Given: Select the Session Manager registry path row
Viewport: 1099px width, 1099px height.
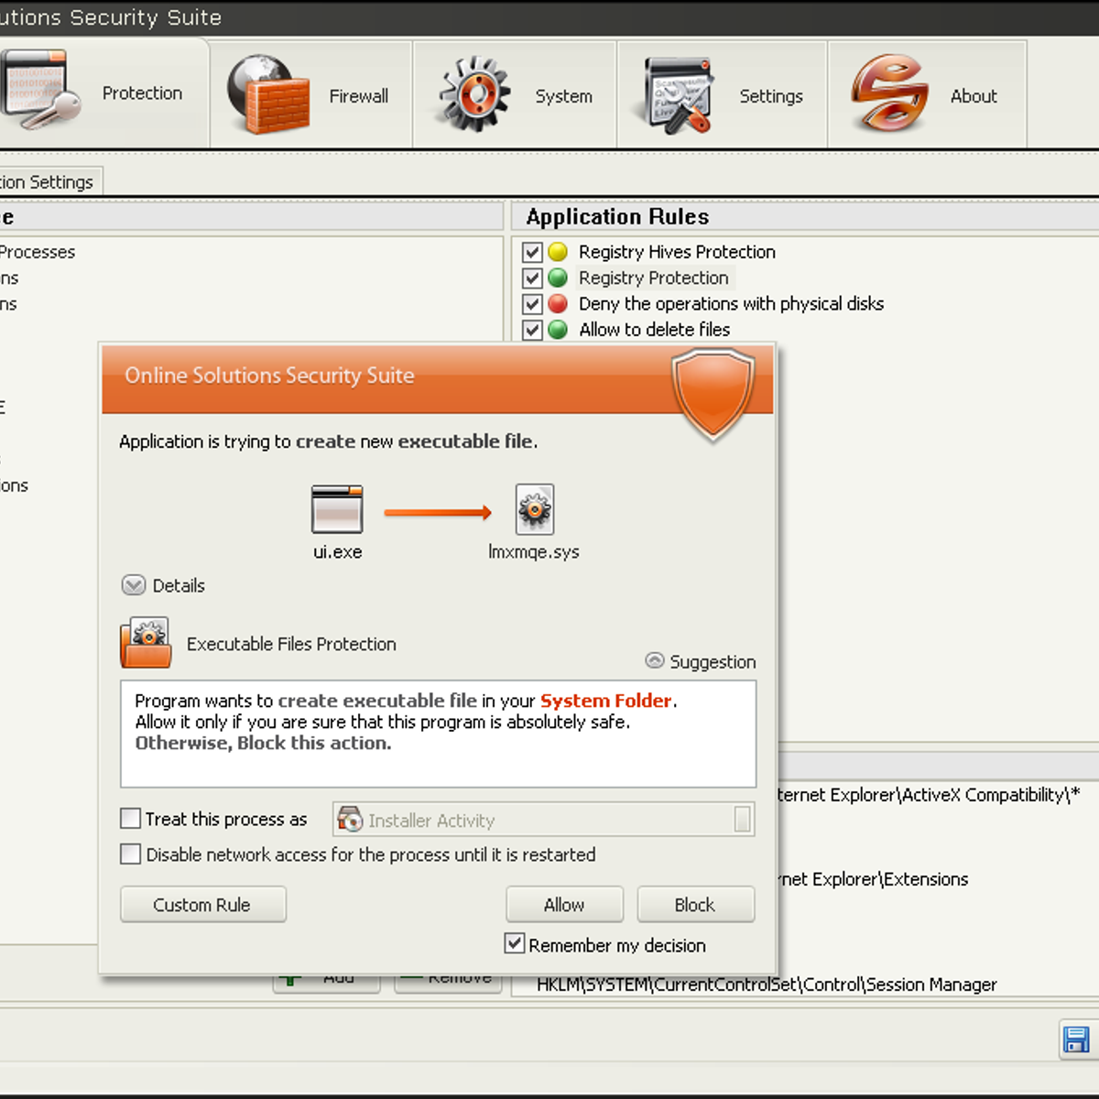Looking at the screenshot, I should pos(767,985).
